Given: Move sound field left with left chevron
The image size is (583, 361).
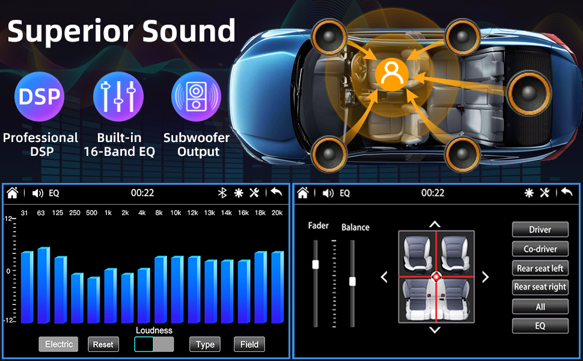Looking at the screenshot, I should coord(385,277).
